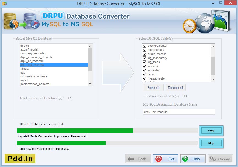The height and width of the screenshot is (167, 238).
Task: Select the gau database
Action: 54,72
